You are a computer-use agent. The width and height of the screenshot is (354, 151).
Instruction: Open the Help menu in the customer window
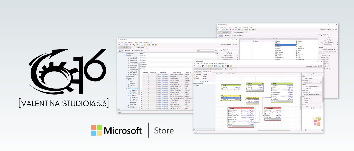click(x=251, y=27)
